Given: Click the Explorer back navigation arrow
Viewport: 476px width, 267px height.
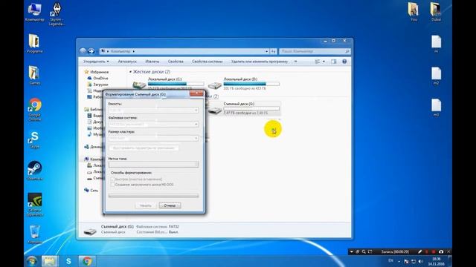Looking at the screenshot, I should (x=83, y=51).
